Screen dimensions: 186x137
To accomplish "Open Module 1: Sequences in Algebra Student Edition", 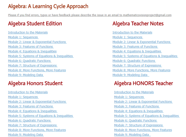I will (x=23, y=37).
